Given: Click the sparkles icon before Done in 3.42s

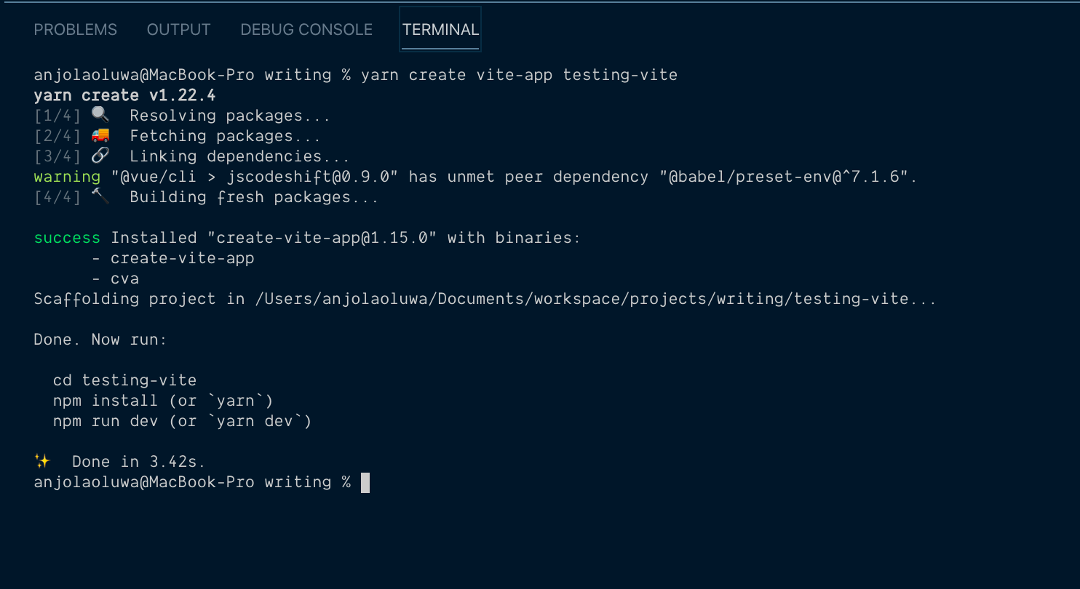Looking at the screenshot, I should point(42,460).
